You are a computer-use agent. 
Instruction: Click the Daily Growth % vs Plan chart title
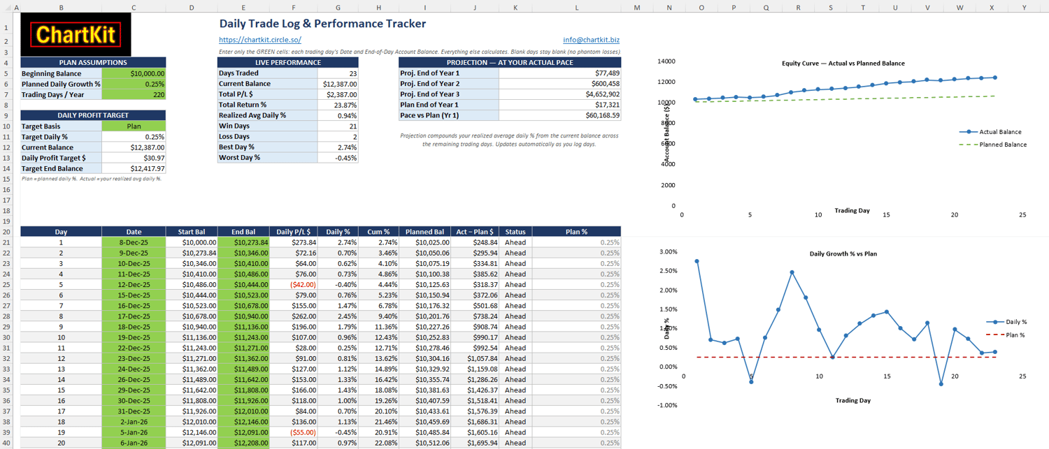click(843, 254)
